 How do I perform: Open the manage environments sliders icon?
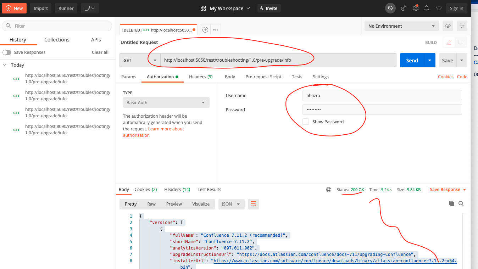click(x=462, y=26)
